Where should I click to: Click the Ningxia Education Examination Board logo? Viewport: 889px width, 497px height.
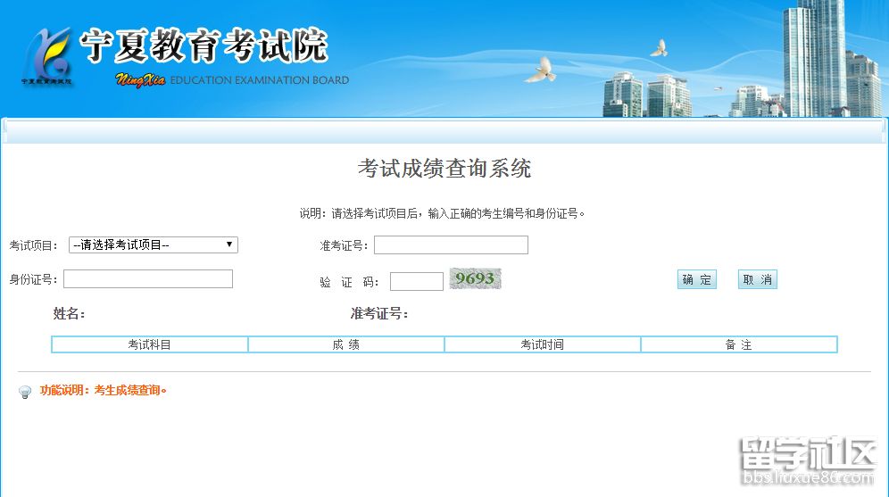(x=47, y=56)
